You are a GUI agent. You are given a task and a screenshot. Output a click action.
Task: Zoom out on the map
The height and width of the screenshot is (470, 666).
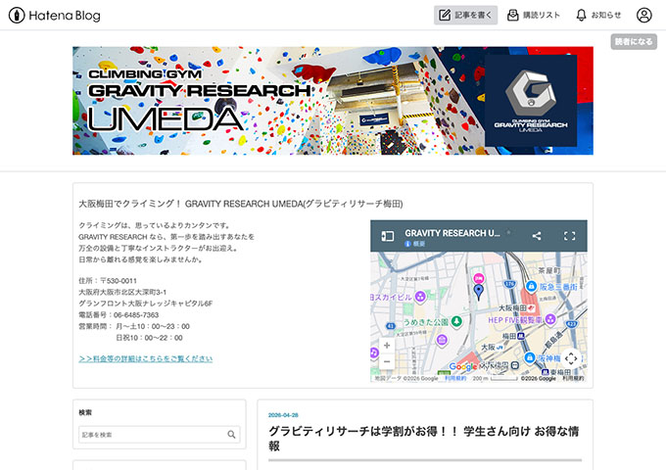pyautogui.click(x=387, y=361)
